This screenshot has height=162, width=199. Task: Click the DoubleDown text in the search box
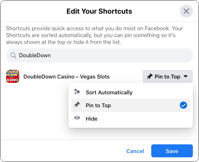point(35,55)
